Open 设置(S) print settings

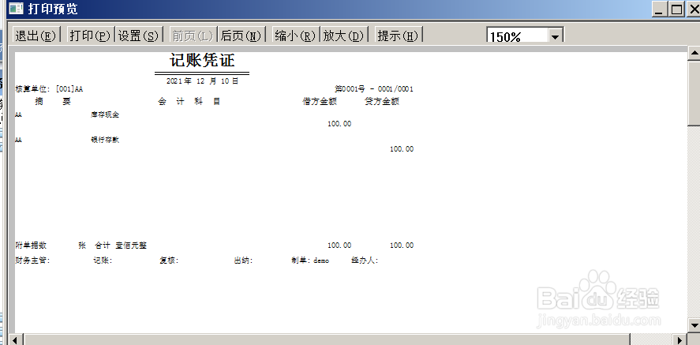click(138, 36)
